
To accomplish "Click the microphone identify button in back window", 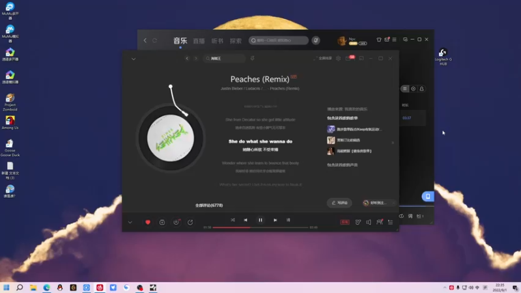I will coord(316,40).
